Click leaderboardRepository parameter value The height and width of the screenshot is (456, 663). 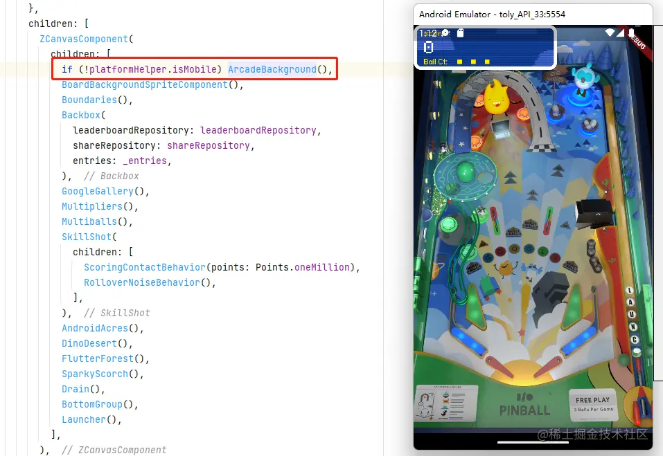258,130
